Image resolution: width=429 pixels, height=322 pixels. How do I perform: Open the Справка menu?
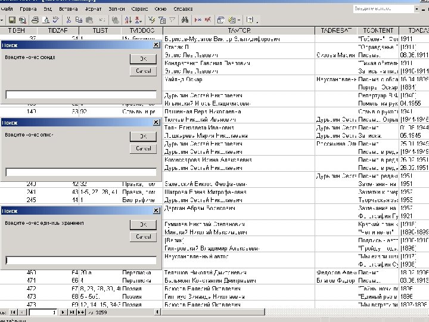[183, 9]
